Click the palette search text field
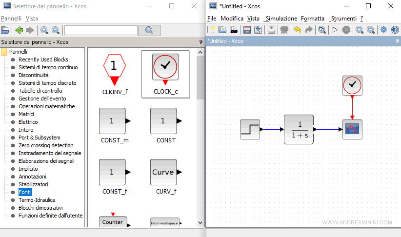The image size is (401, 237). pos(101,30)
